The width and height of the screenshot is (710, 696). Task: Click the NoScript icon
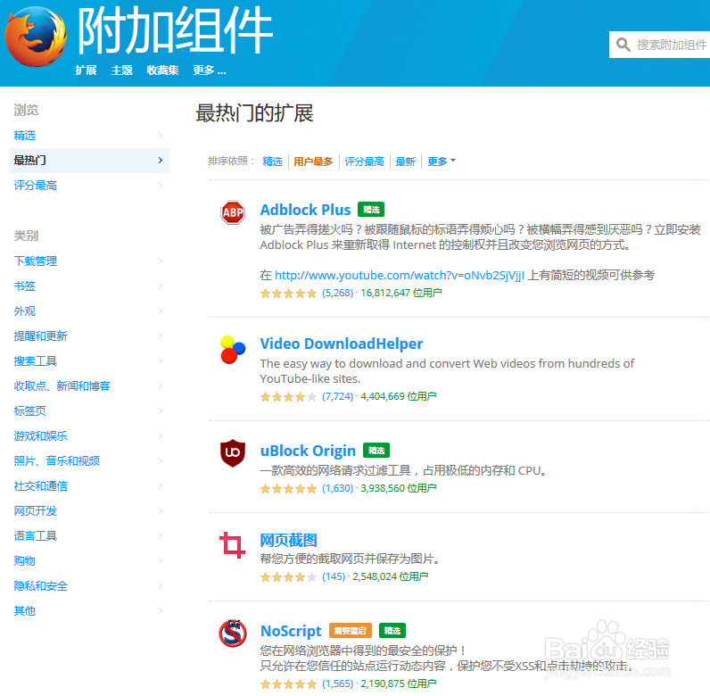[233, 633]
